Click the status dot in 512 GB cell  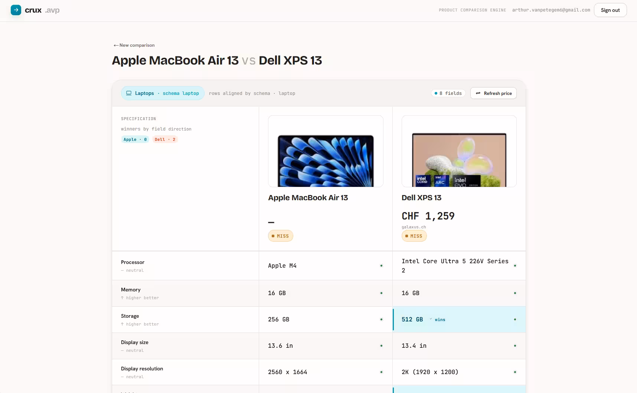pos(515,319)
